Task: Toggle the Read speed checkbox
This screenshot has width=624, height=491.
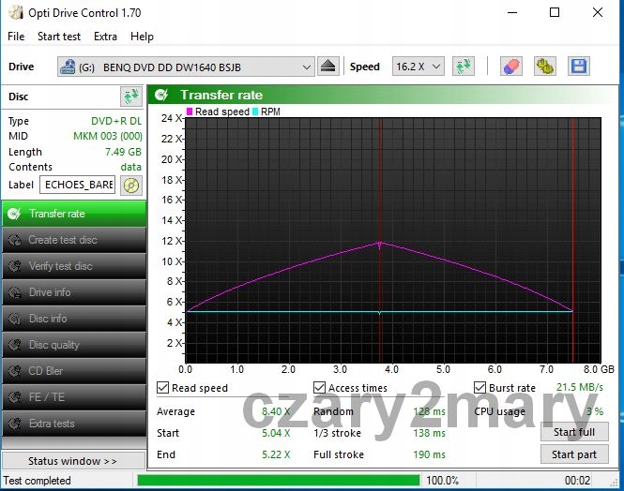Action: pyautogui.click(x=163, y=388)
